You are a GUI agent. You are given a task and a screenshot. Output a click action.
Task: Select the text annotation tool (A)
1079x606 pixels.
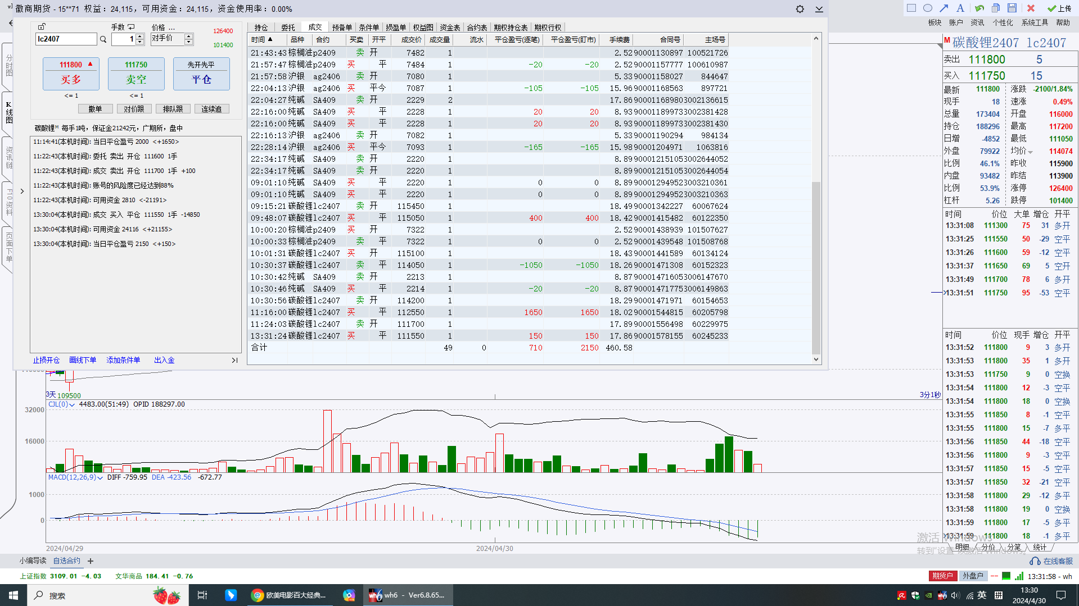960,8
